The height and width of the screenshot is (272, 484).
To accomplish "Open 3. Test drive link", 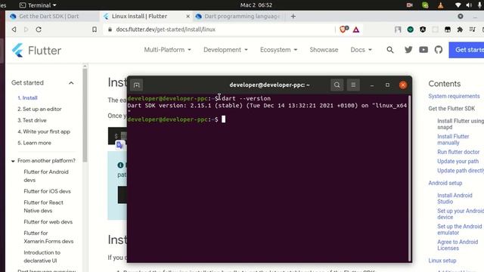I will pyautogui.click(x=32, y=120).
